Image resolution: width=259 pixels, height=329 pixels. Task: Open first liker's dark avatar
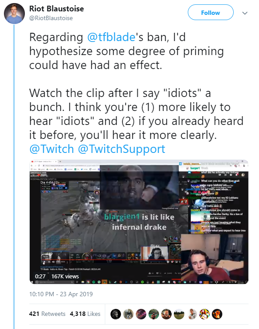[x=116, y=314]
